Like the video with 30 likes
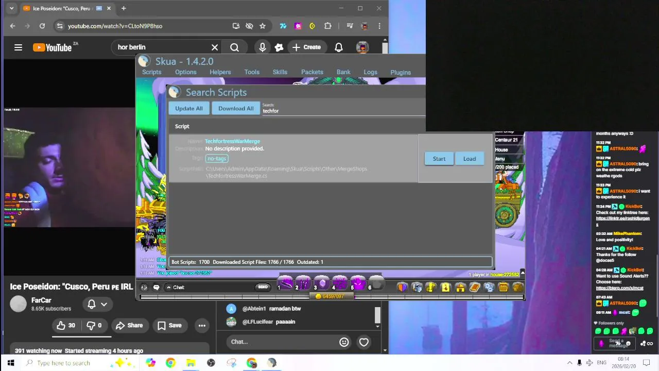 (x=66, y=325)
